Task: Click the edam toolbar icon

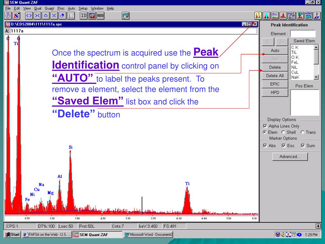Action: [308, 15]
